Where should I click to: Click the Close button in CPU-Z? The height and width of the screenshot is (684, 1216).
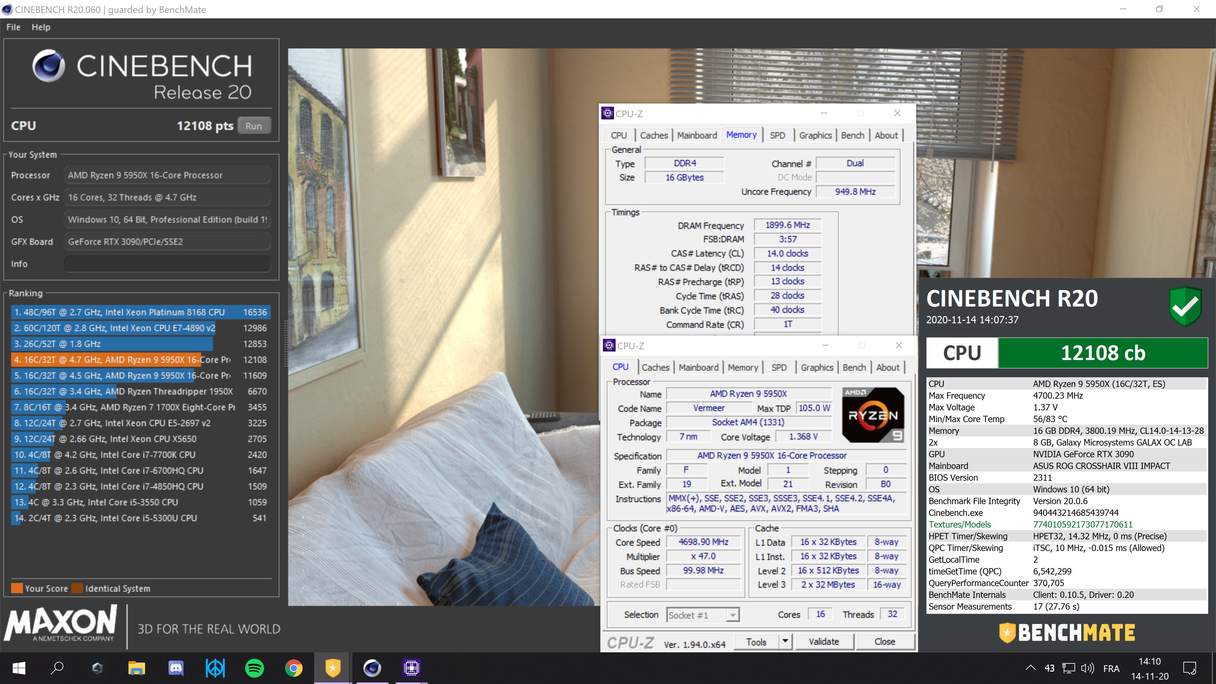[x=885, y=642]
